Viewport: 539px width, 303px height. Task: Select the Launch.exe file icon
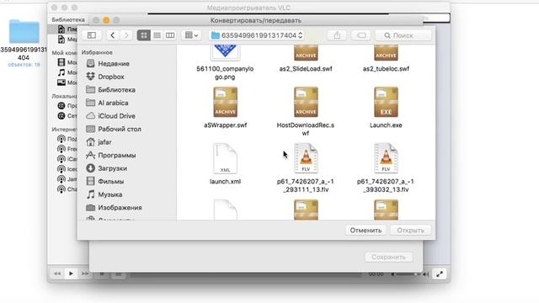(386, 102)
